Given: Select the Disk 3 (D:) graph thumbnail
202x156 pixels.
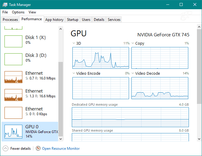Looking at the screenshot, I should coord(13,59).
